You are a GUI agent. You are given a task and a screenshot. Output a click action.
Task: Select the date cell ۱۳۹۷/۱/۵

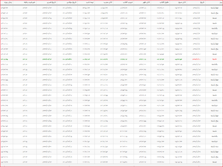(196, 29)
